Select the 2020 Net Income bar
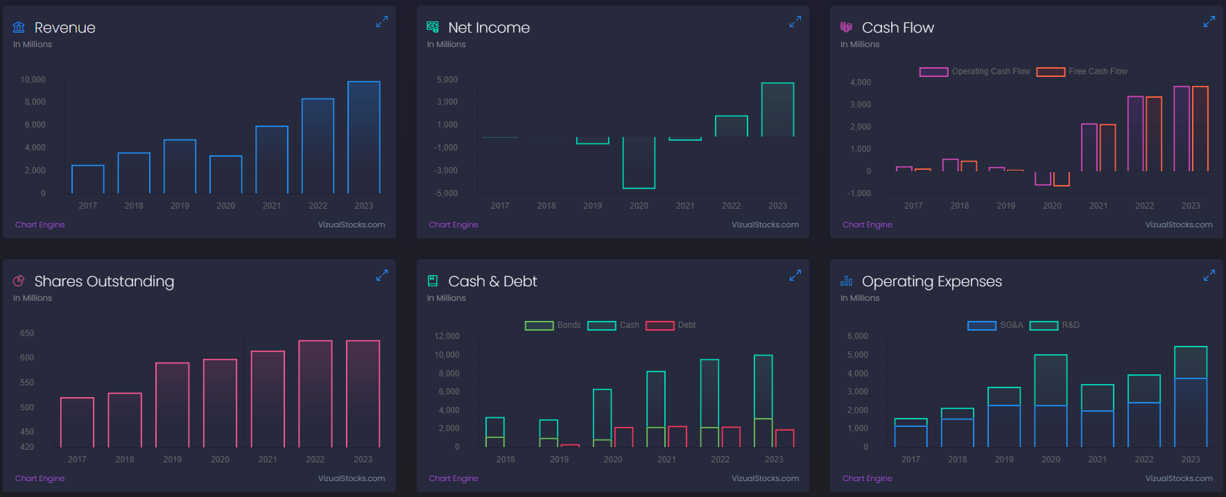 pos(639,162)
